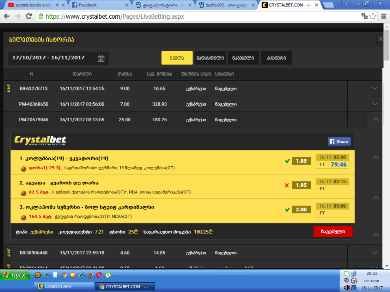Click the basketball icon under აგუადა match

[x=24, y=193]
